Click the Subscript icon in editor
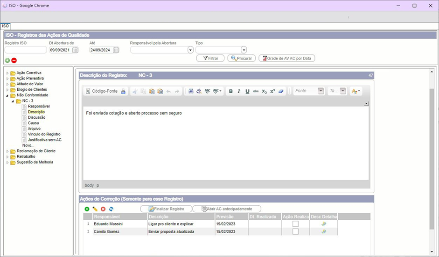The image size is (439, 257). point(264,91)
